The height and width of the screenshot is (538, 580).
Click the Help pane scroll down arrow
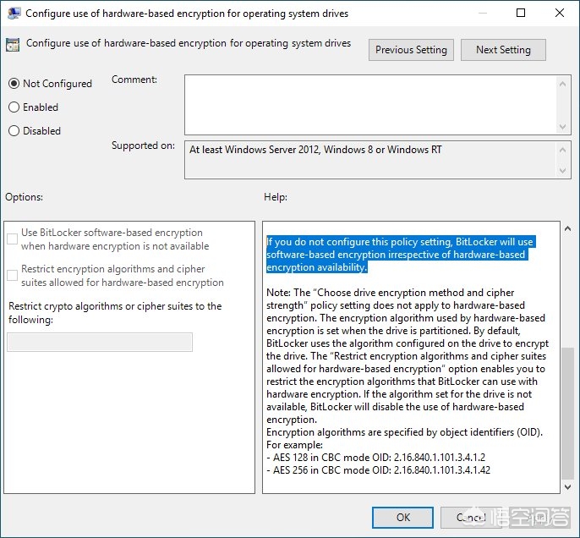point(568,487)
